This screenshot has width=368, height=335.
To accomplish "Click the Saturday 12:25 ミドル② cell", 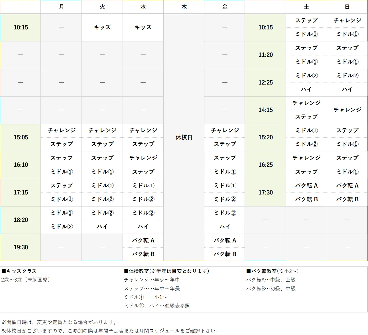I will [x=306, y=76].
